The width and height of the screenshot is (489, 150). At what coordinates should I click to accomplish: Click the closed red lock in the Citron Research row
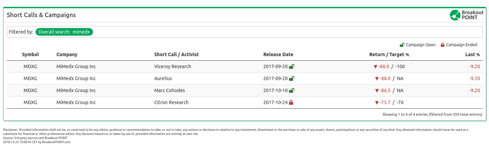tap(291, 102)
